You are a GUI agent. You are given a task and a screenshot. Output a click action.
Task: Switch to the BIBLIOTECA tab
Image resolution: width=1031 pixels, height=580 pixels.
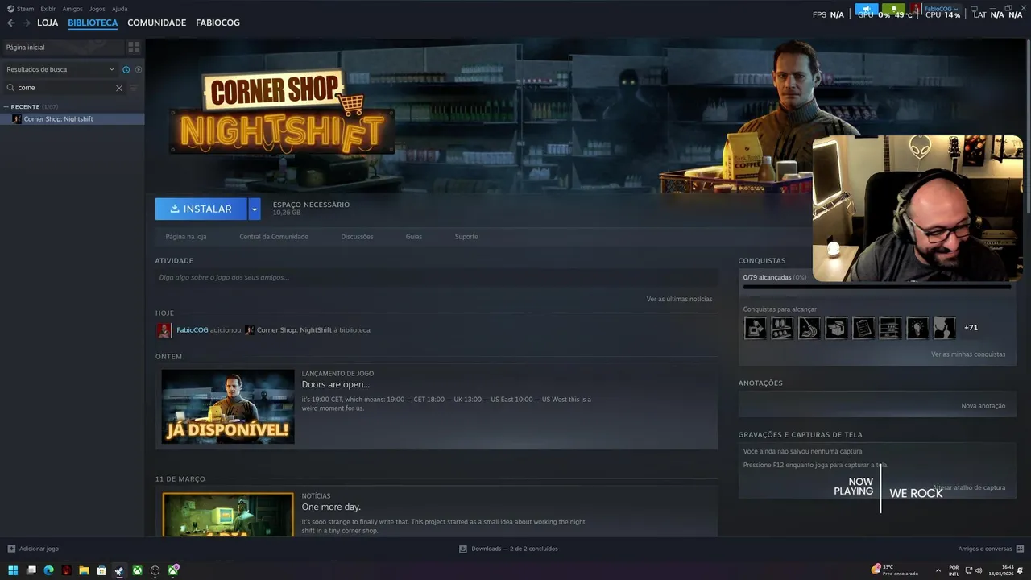point(93,23)
